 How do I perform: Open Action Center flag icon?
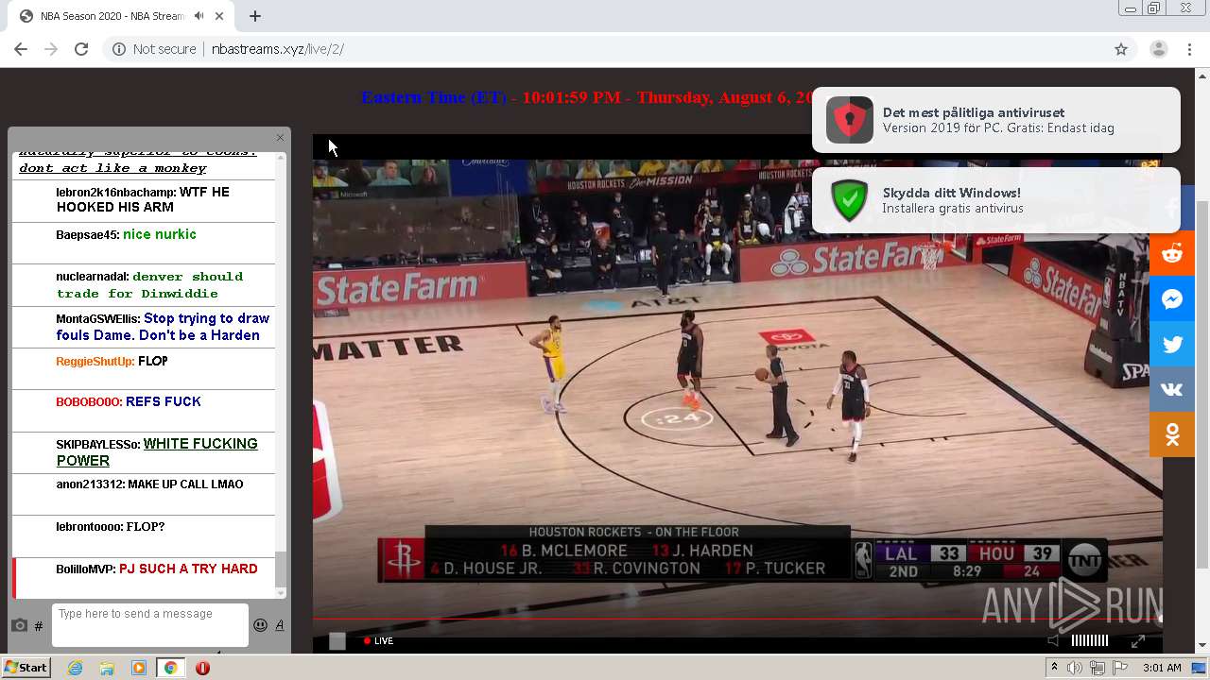click(x=1118, y=668)
